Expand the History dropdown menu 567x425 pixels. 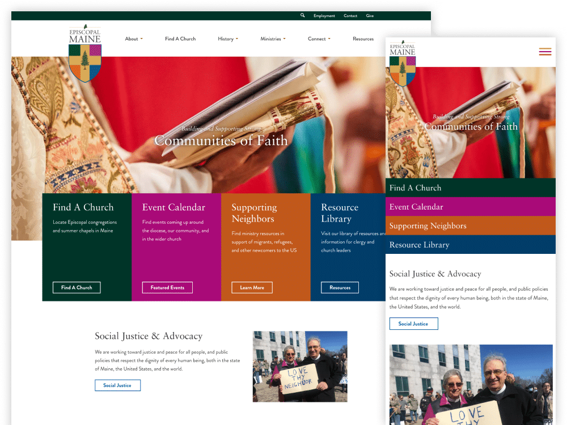(228, 39)
